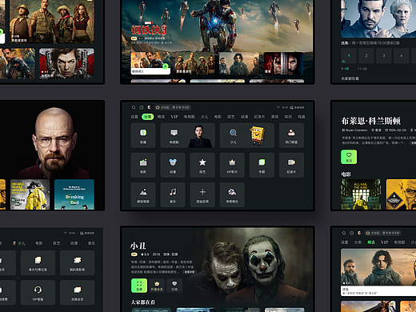Open the 少儿 tile with SpongeBob
The height and width of the screenshot is (312, 416).
pyautogui.click(x=247, y=135)
